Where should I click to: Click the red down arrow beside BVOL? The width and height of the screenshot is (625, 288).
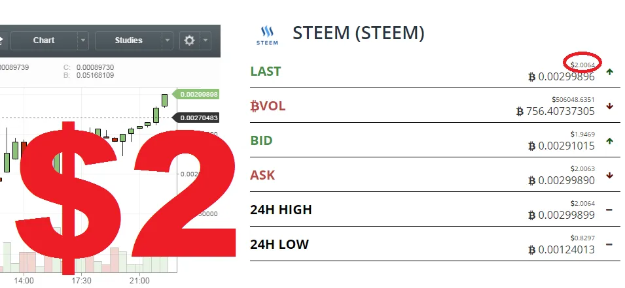[609, 106]
